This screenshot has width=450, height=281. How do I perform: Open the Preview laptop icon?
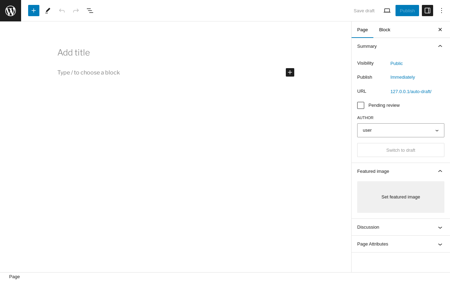(387, 11)
